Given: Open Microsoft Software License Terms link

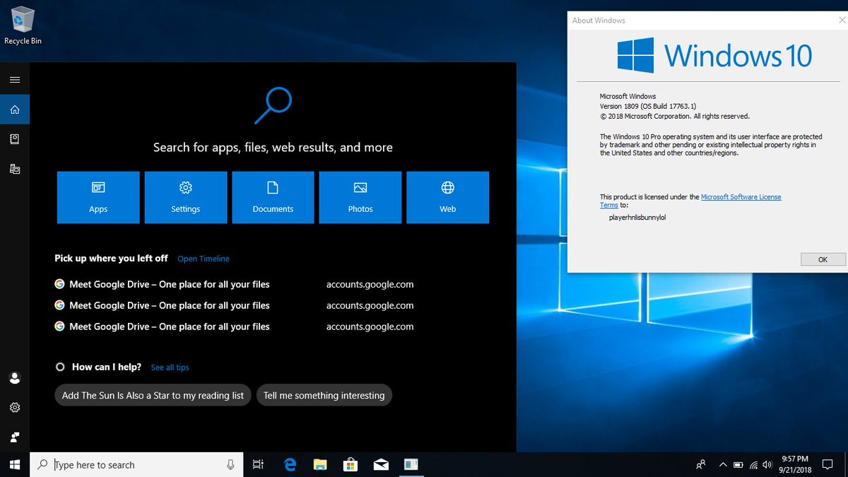Looking at the screenshot, I should (x=690, y=201).
